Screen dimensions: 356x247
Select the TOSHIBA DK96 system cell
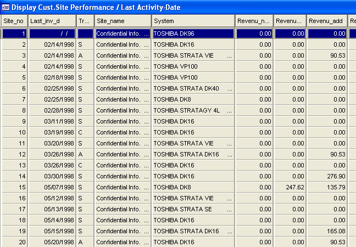(x=193, y=33)
